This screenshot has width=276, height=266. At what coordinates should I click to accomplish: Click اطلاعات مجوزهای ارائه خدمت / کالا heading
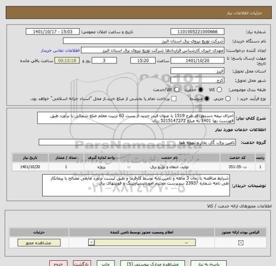click(240, 206)
